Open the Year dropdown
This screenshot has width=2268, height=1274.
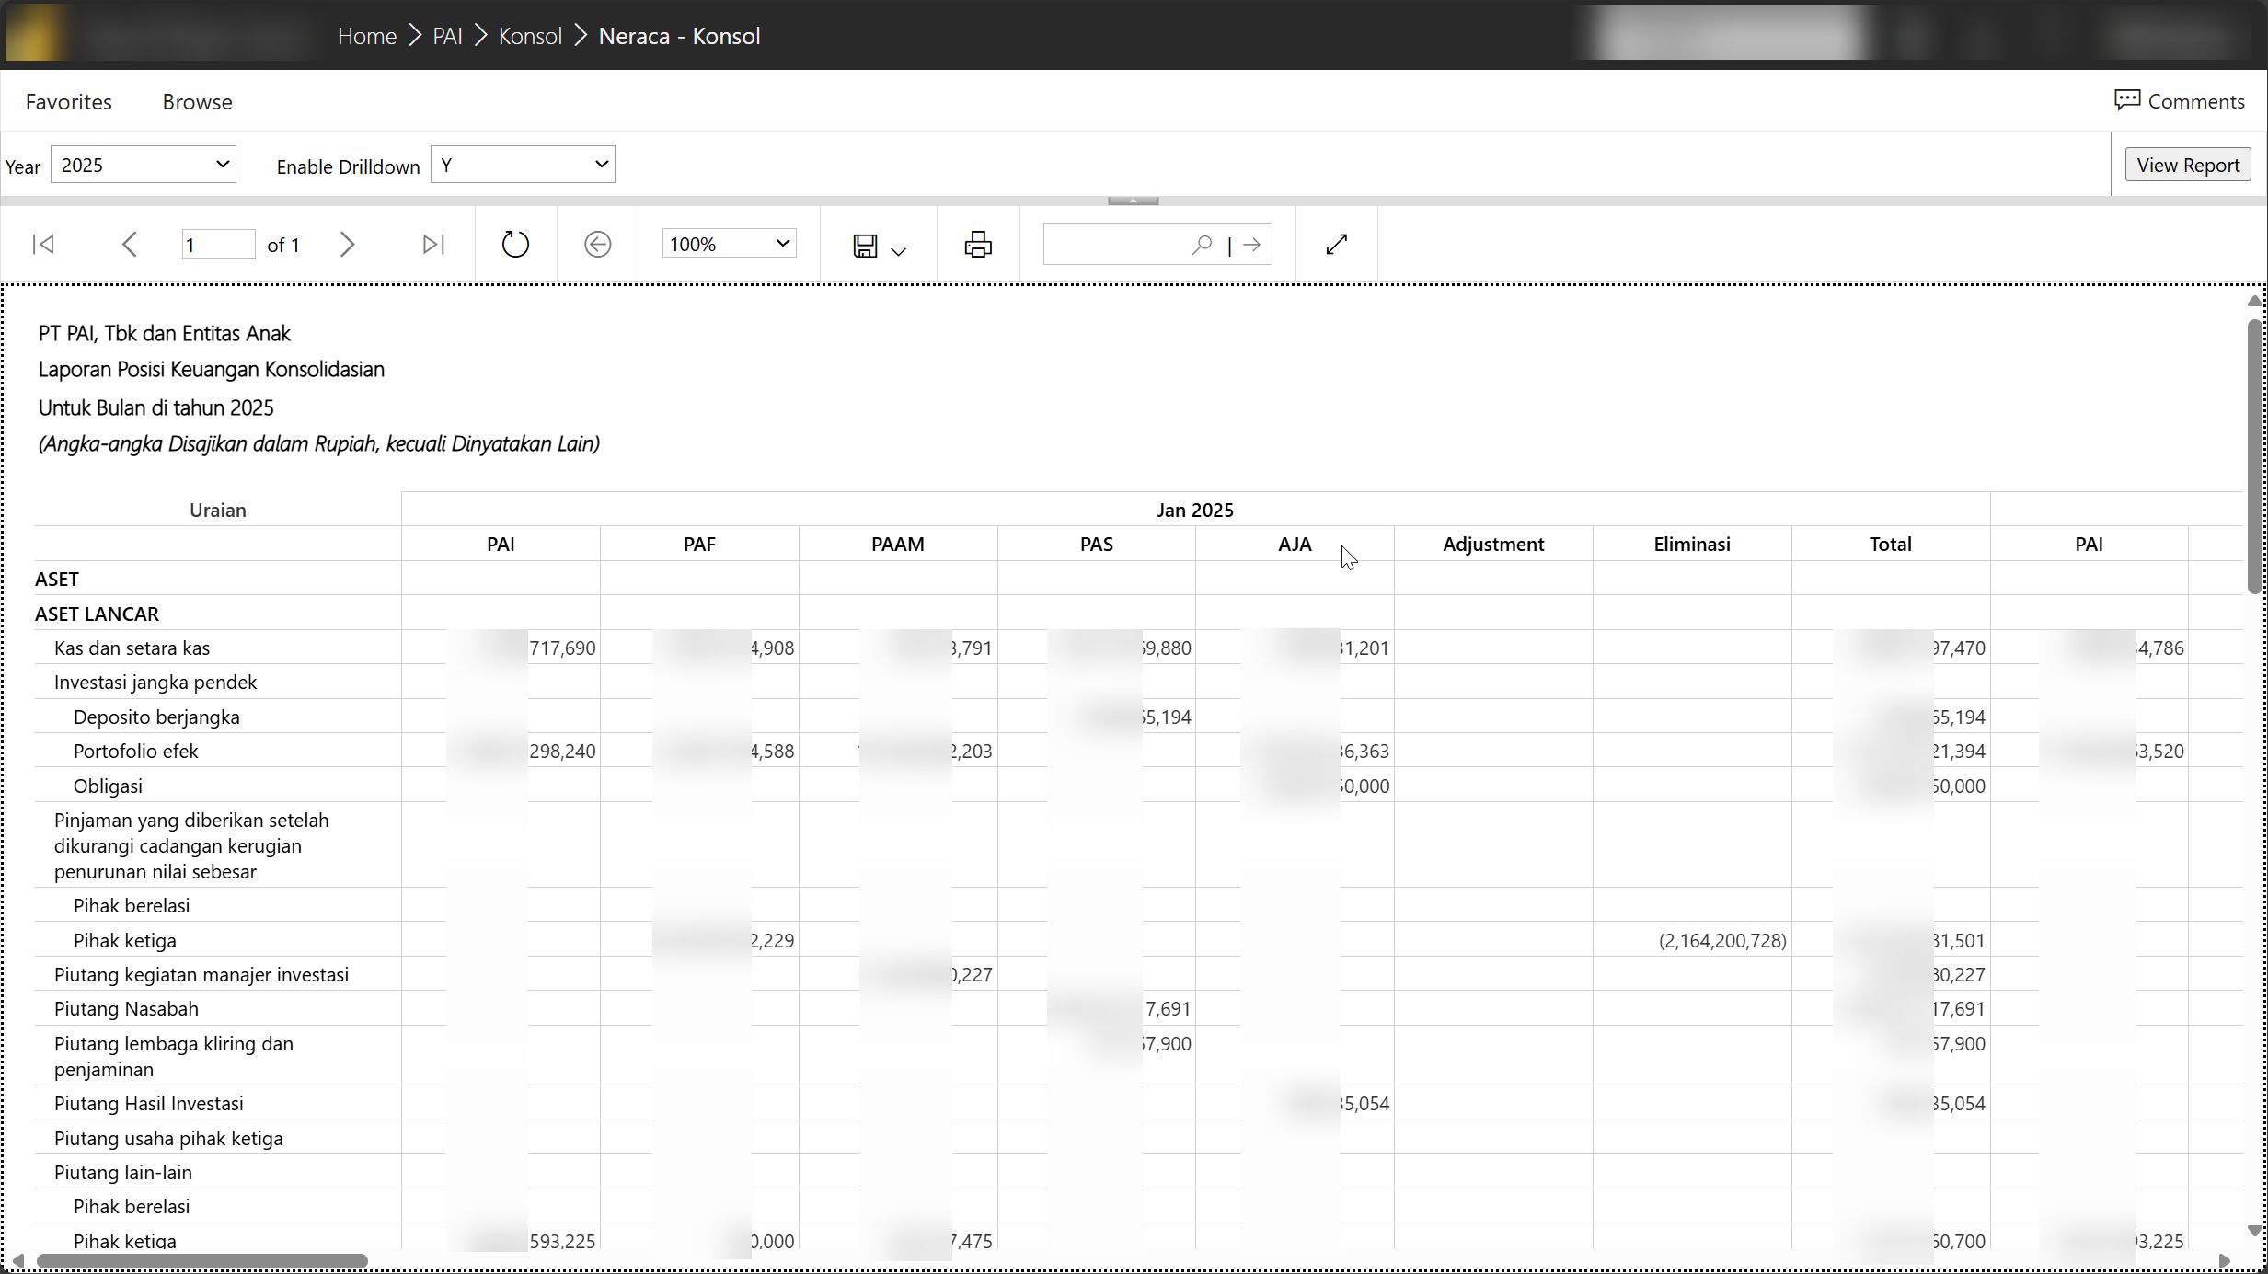tap(144, 165)
